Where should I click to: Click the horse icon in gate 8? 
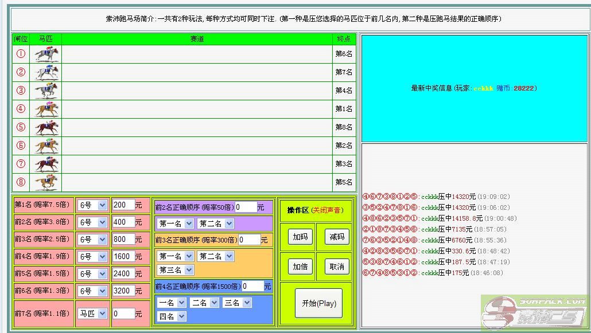(46, 182)
